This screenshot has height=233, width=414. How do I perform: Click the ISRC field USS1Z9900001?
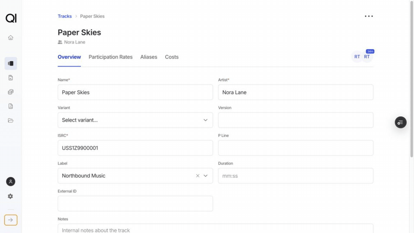135,148
